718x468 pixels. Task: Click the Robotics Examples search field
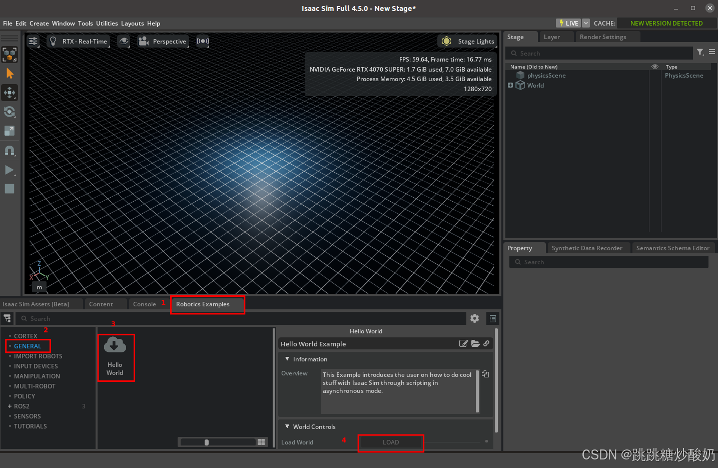click(x=241, y=318)
